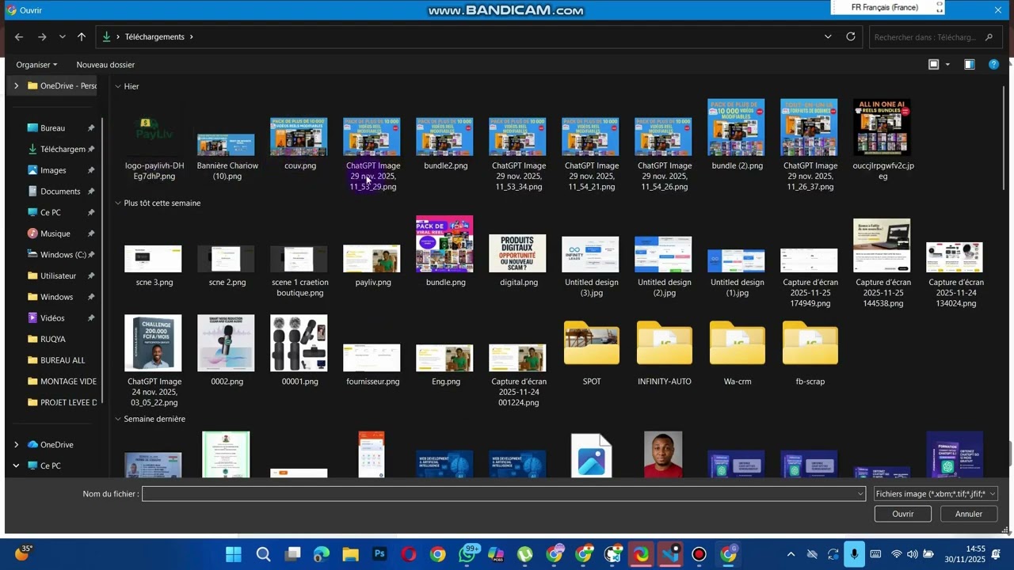Open the Fichiers image type dropdown
1014x570 pixels.
click(935, 494)
